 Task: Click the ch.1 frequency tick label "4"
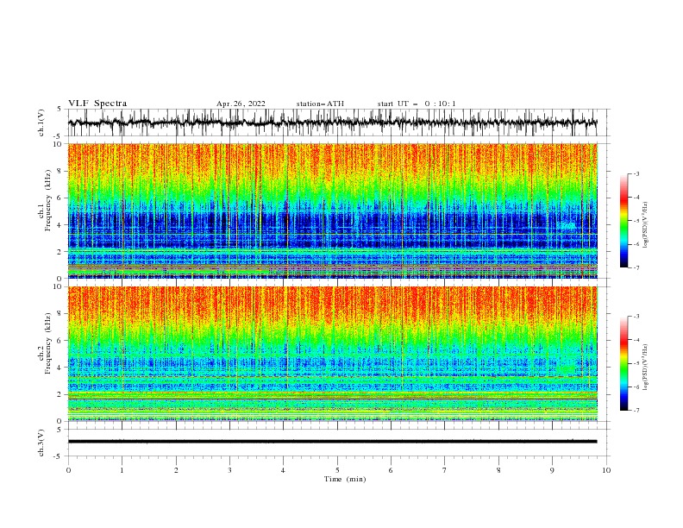[x=60, y=225]
